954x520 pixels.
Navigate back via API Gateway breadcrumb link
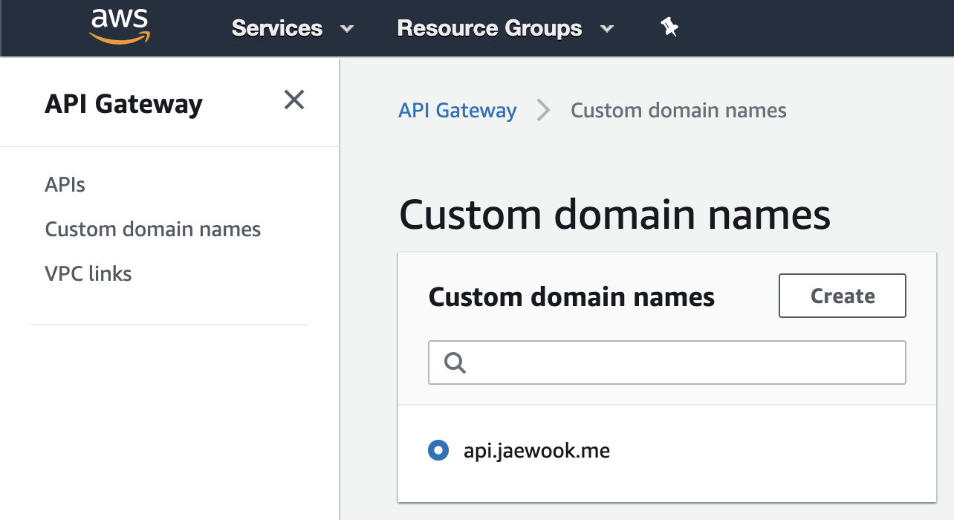point(457,110)
